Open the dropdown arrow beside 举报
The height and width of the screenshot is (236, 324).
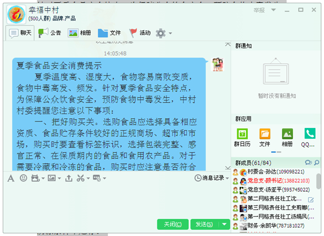273,10
